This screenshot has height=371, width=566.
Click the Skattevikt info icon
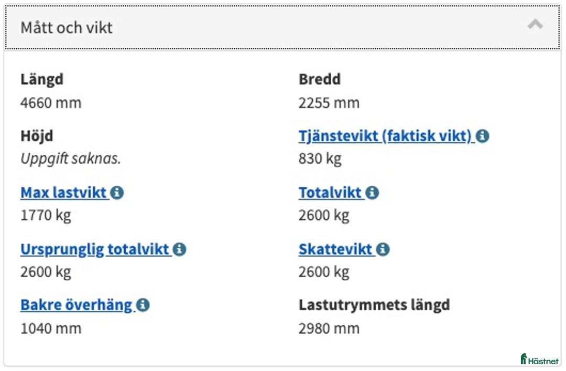pos(383,249)
